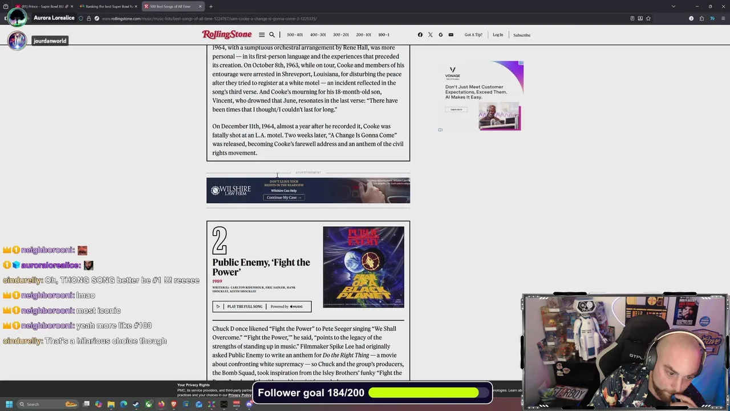Open the Fear of a Black Planet album cover
Screen dimensions: 730x411
tap(363, 267)
